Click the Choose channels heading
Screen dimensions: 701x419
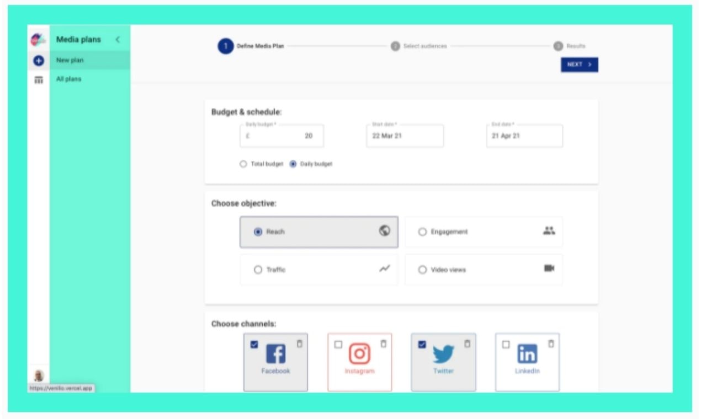pyautogui.click(x=243, y=324)
